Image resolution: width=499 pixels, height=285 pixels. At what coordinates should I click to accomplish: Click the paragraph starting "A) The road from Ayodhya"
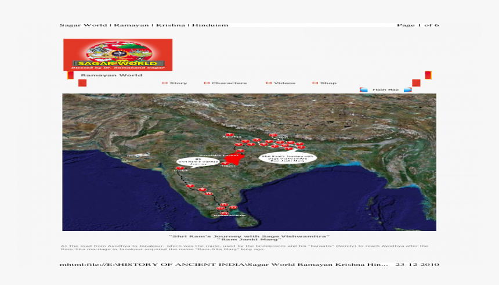coord(244,247)
